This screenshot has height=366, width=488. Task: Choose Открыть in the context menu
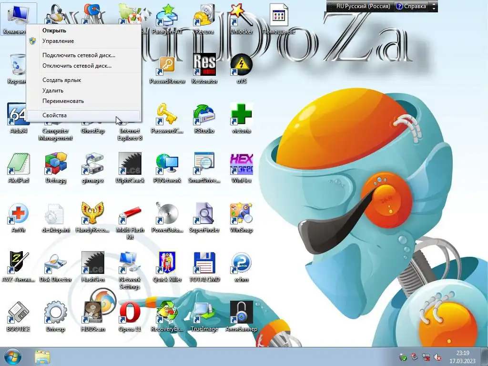pyautogui.click(x=83, y=30)
